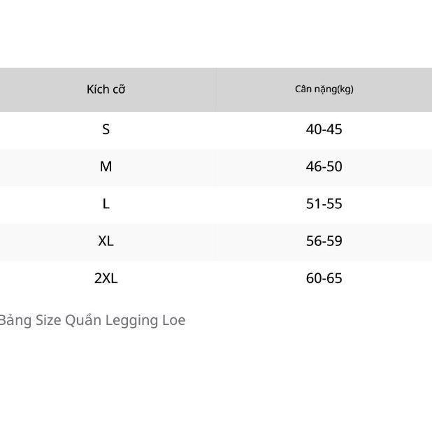Click the 40-45 weight range cell
The image size is (432, 432).
click(x=324, y=129)
